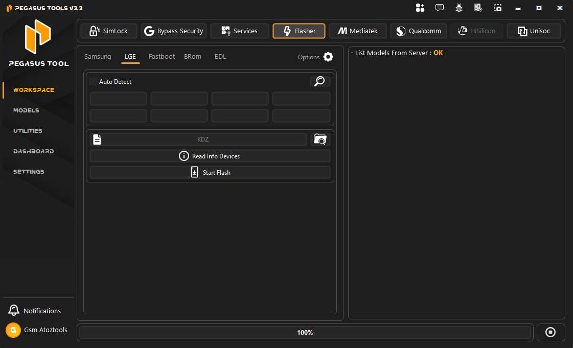The height and width of the screenshot is (348, 573).
Task: Go to SETTINGS in the sidebar
Action: click(x=28, y=172)
